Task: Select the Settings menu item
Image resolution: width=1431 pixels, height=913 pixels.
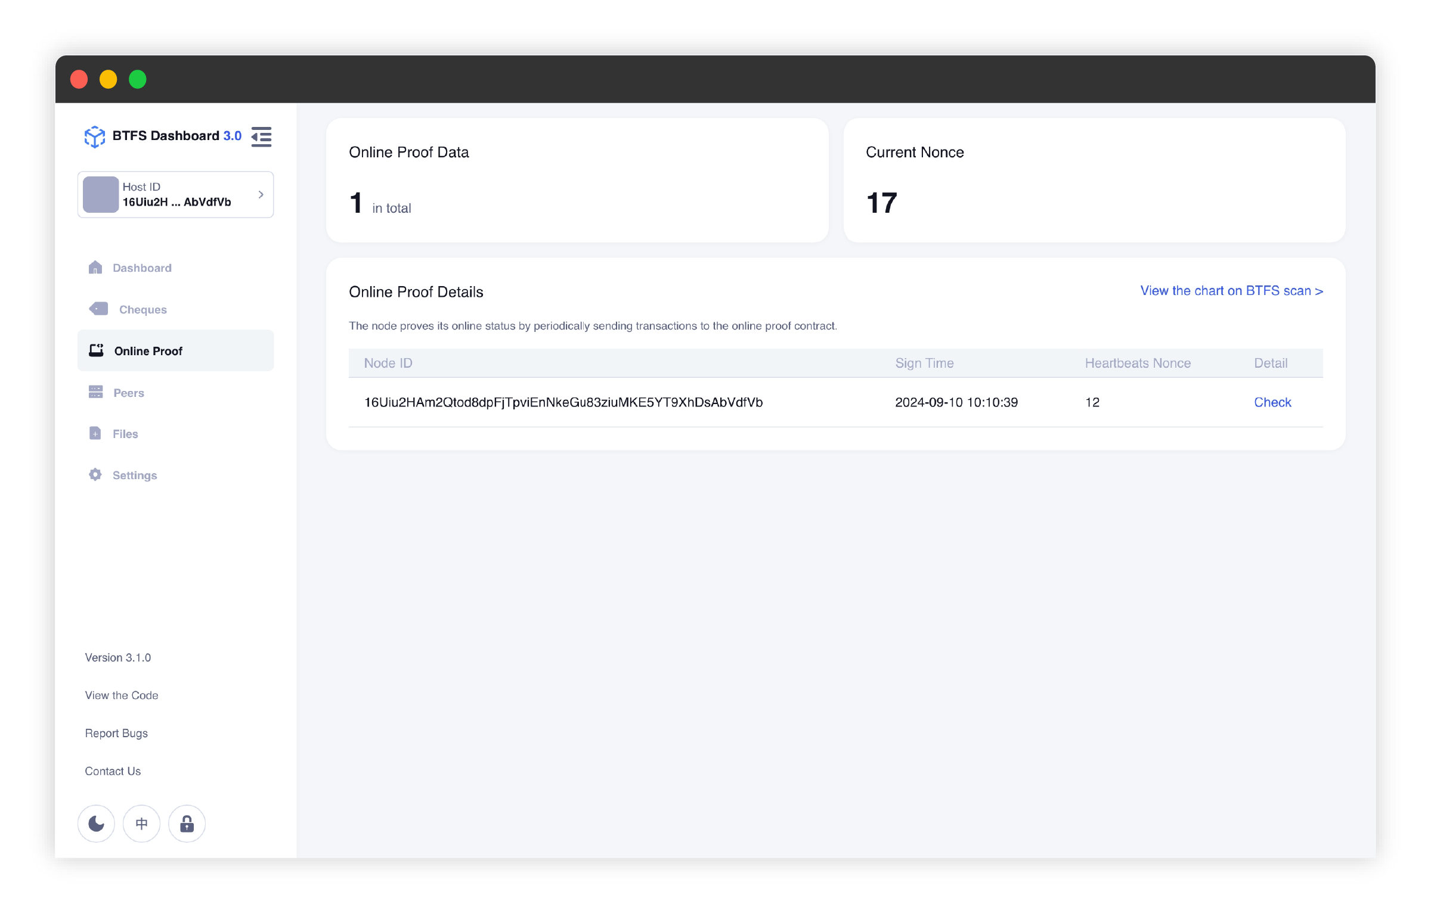Action: point(135,474)
